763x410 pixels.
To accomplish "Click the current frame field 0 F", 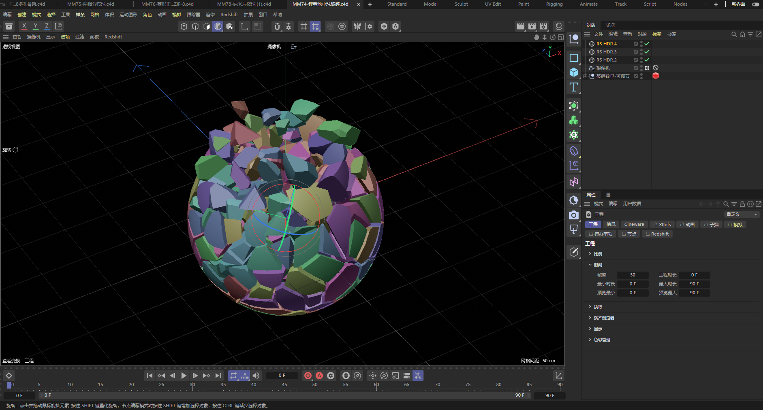I will click(282, 376).
